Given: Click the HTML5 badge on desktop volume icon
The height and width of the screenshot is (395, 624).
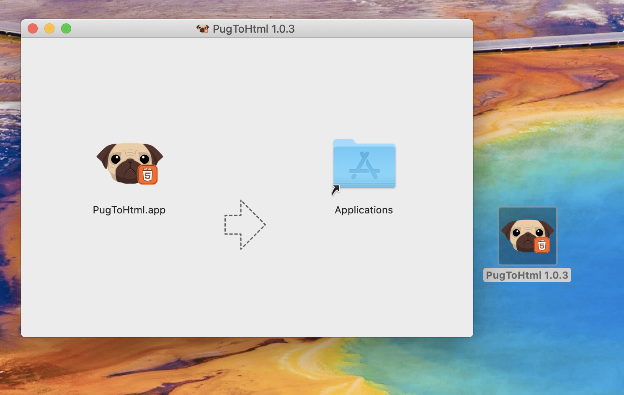Looking at the screenshot, I should [x=542, y=245].
